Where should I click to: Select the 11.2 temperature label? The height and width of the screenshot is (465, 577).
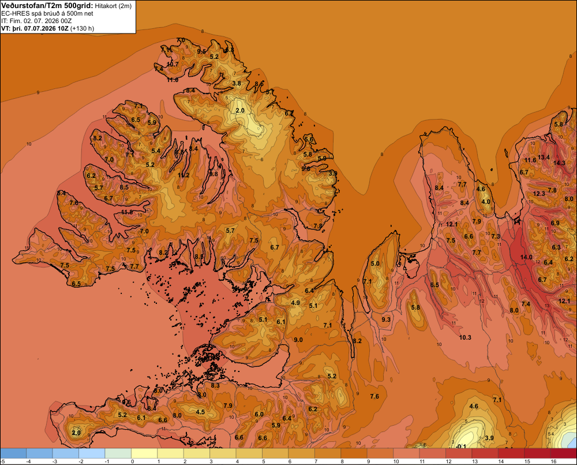pos(183,175)
